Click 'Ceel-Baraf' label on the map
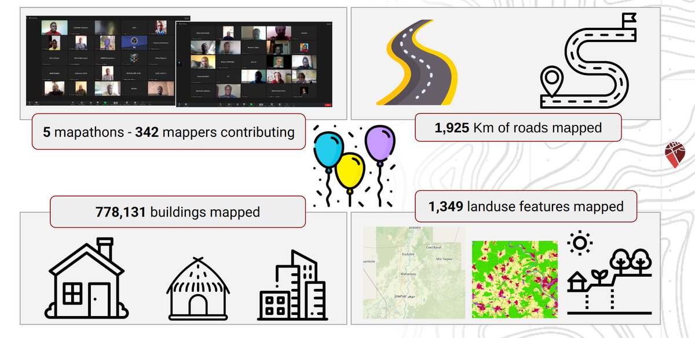695x338 pixels. click(434, 247)
